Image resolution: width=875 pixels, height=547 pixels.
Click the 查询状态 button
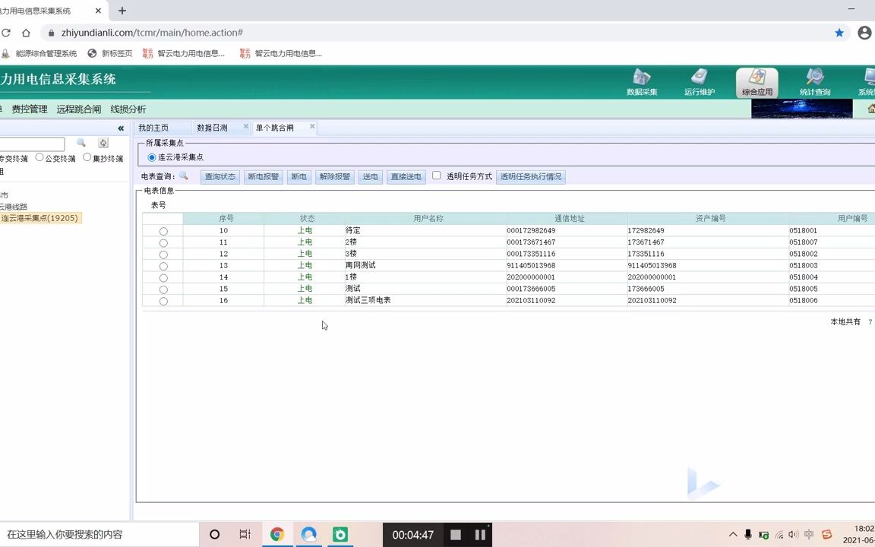tap(220, 175)
